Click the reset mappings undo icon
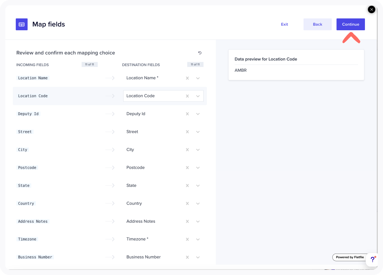Screen dimensions: 383x275 (200, 53)
